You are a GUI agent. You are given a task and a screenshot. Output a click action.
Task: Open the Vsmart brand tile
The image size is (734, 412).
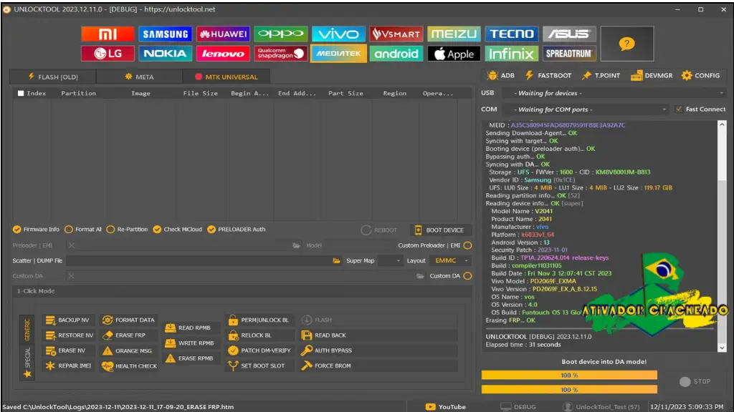396,34
